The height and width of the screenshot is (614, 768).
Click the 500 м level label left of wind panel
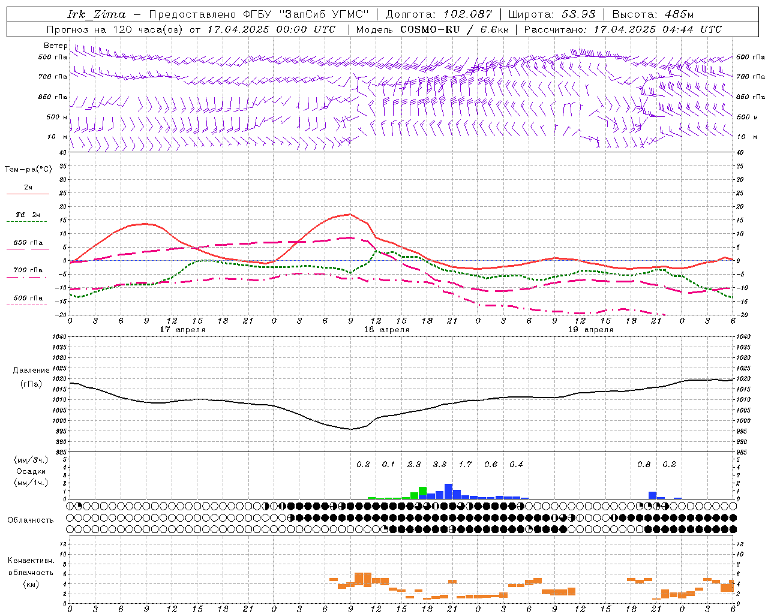57,117
